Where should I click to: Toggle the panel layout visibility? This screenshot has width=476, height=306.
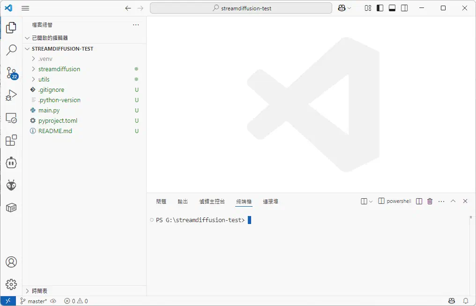(x=392, y=8)
